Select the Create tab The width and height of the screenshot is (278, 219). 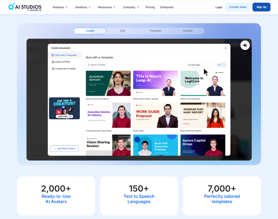pos(90,31)
